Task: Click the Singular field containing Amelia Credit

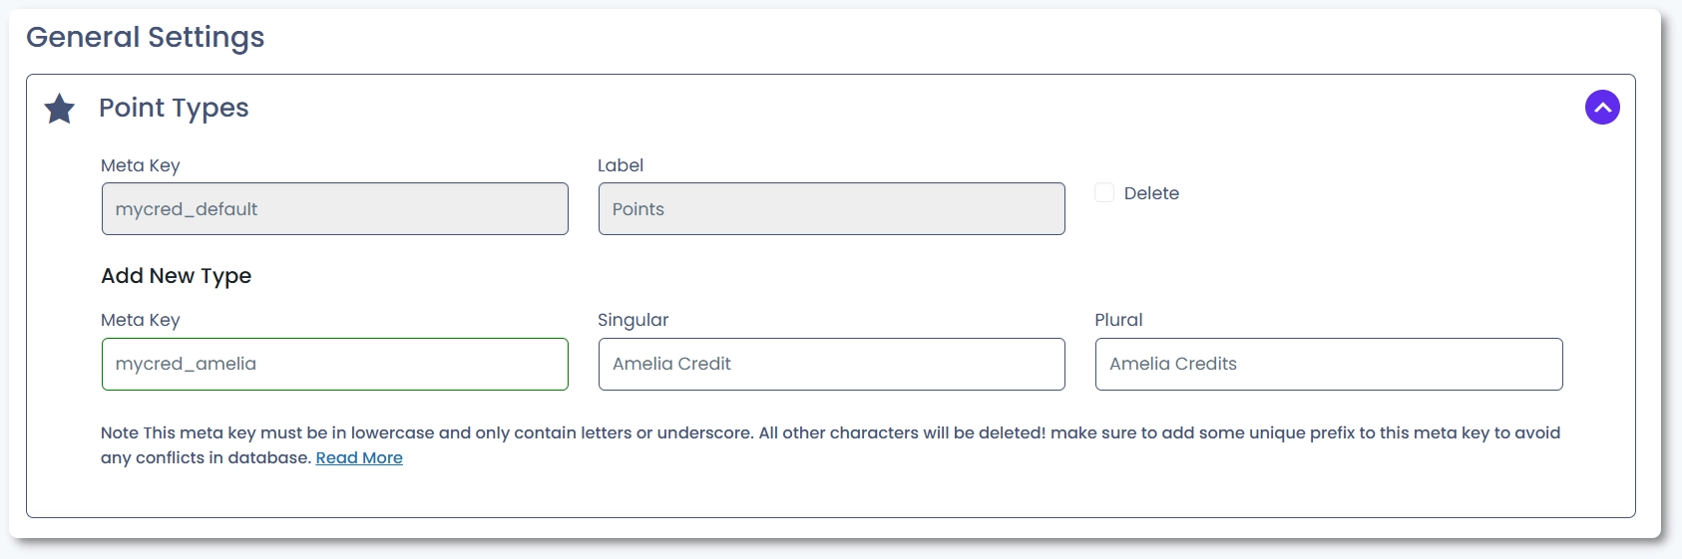Action: click(x=831, y=364)
